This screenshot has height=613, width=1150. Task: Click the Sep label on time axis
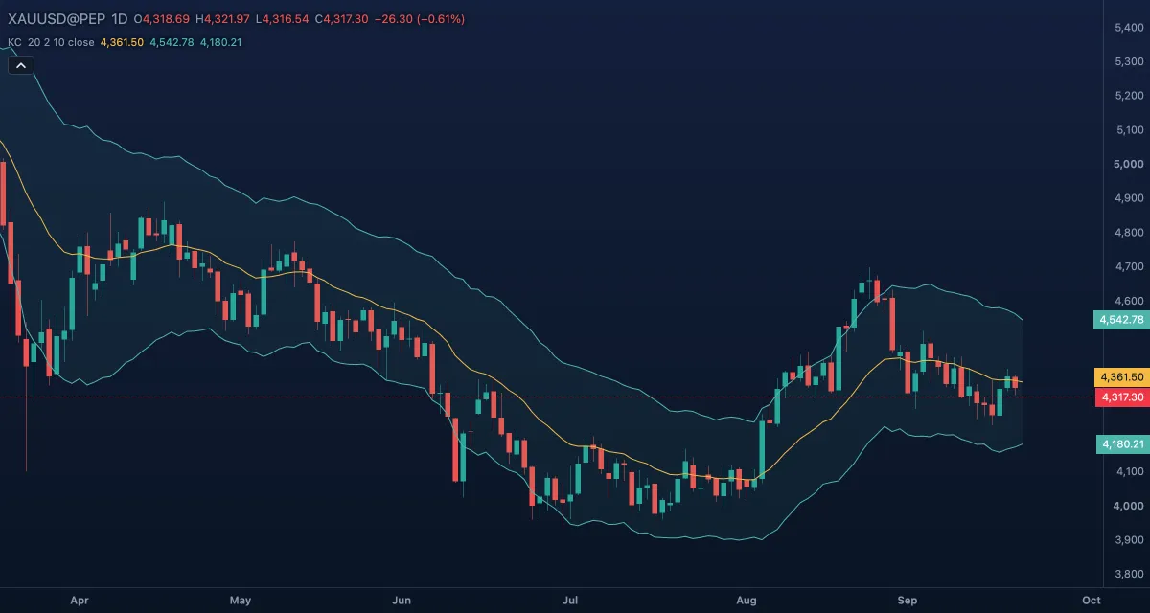point(908,601)
